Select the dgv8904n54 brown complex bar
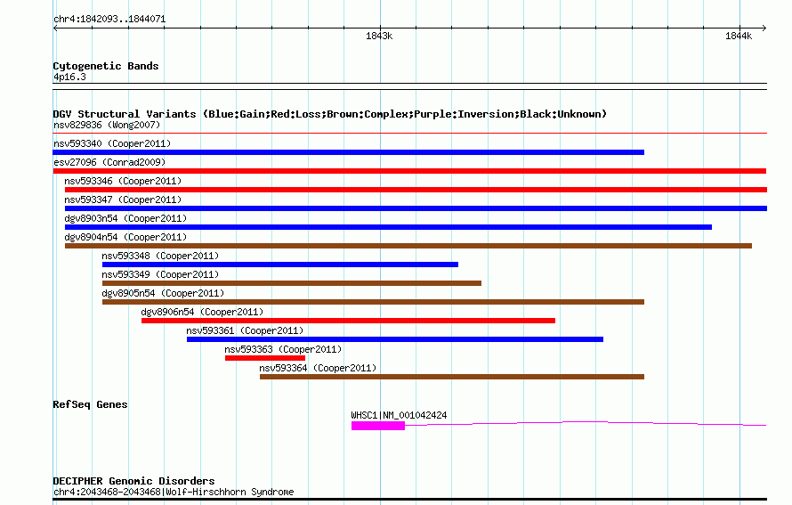 [x=408, y=246]
